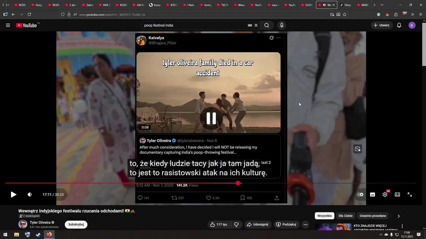Show next filter chips with right arrow
Screen dimensions: 426x239
point(399,216)
